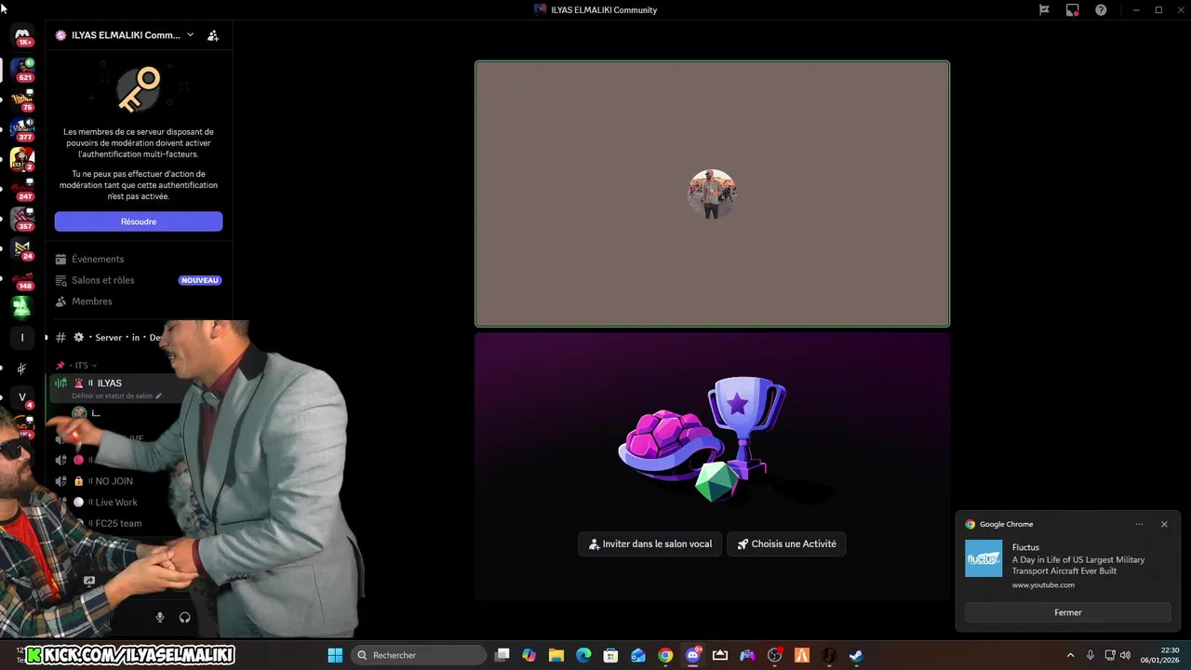Open server icon with 24 badge
This screenshot has height=670, width=1191.
22,248
